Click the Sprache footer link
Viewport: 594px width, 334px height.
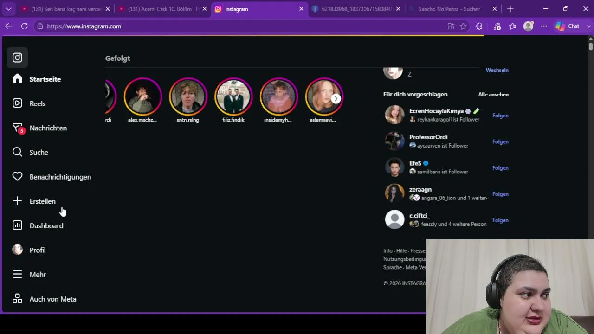pos(393,268)
